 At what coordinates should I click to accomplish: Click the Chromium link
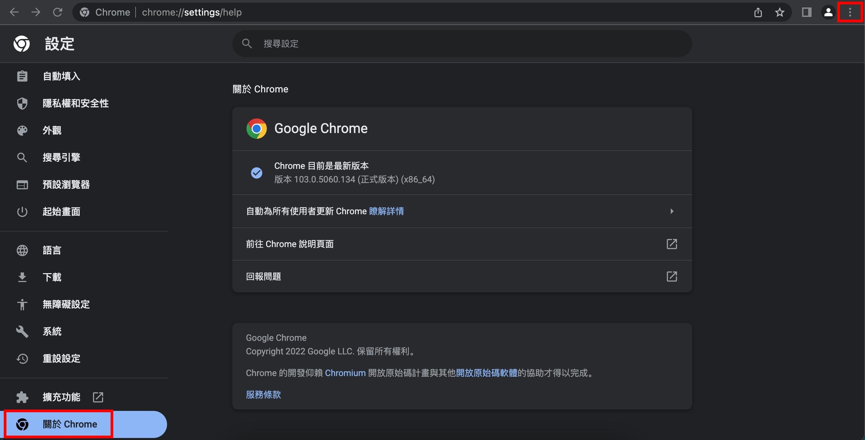point(345,373)
